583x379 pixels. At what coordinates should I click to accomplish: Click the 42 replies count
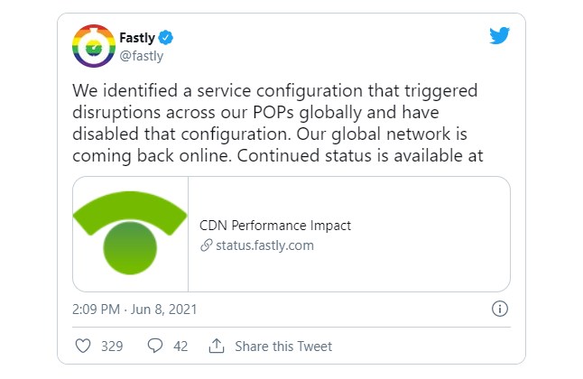(x=179, y=347)
